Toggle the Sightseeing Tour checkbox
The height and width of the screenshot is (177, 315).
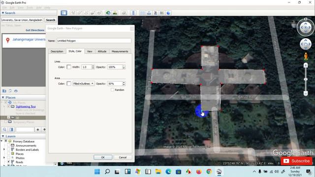click(8, 106)
